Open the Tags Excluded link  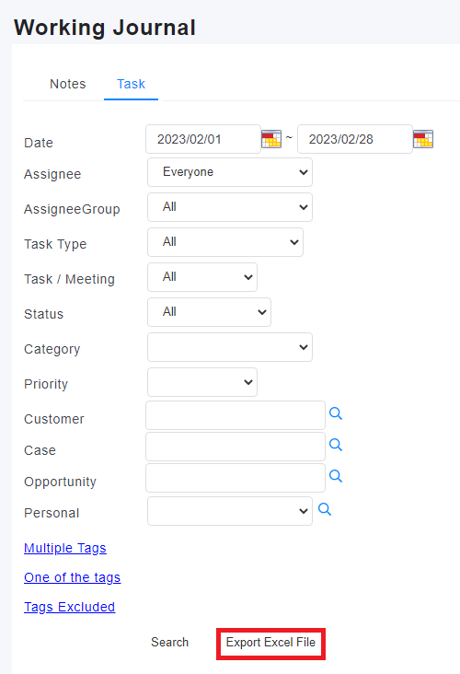point(70,607)
